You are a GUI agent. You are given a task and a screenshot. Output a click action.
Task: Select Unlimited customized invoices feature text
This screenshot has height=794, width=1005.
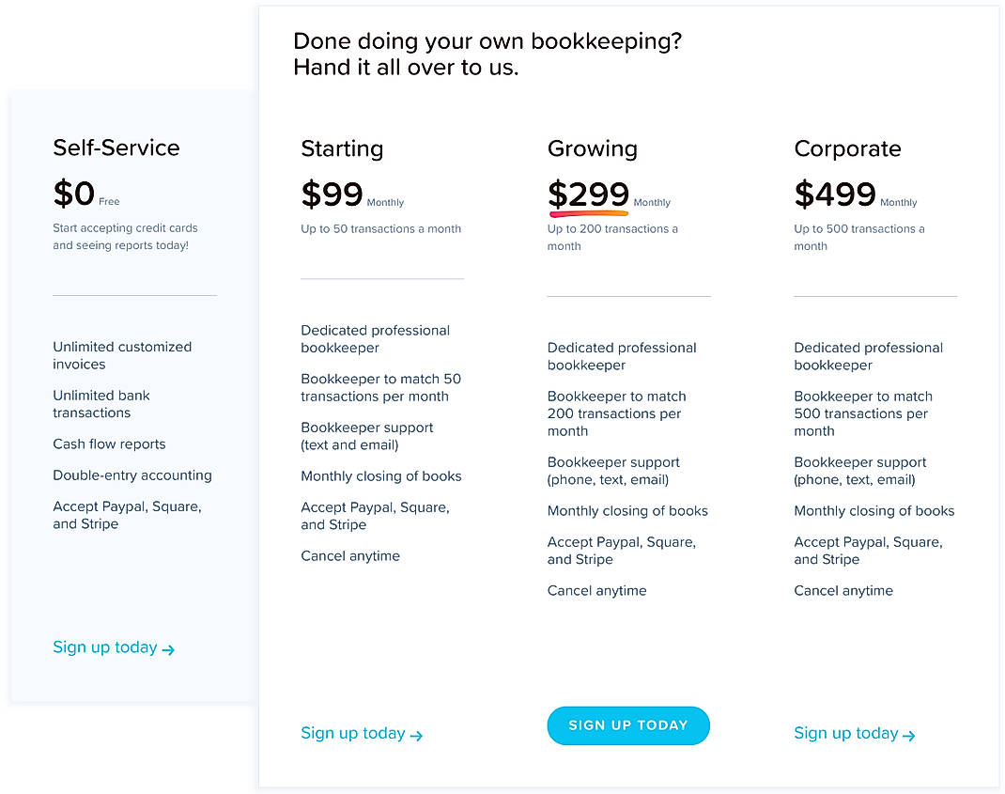pos(122,355)
